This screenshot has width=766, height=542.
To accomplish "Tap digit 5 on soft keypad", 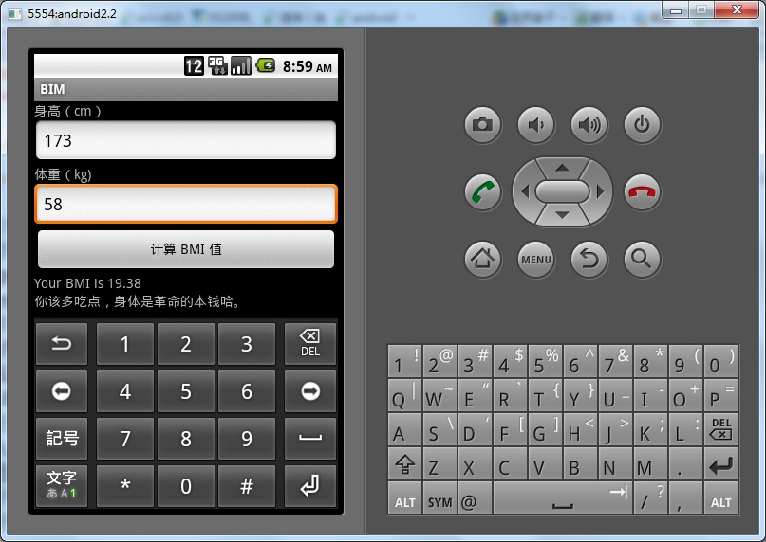I will point(186,391).
